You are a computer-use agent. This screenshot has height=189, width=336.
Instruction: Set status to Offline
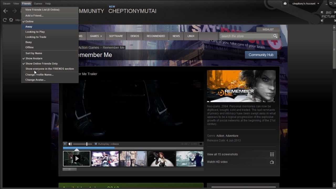tap(50, 47)
